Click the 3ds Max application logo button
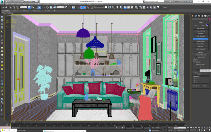211x132 pixels. 2,2
